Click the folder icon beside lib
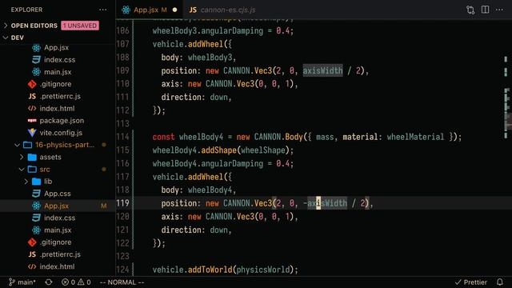512x288 pixels. click(x=36, y=182)
